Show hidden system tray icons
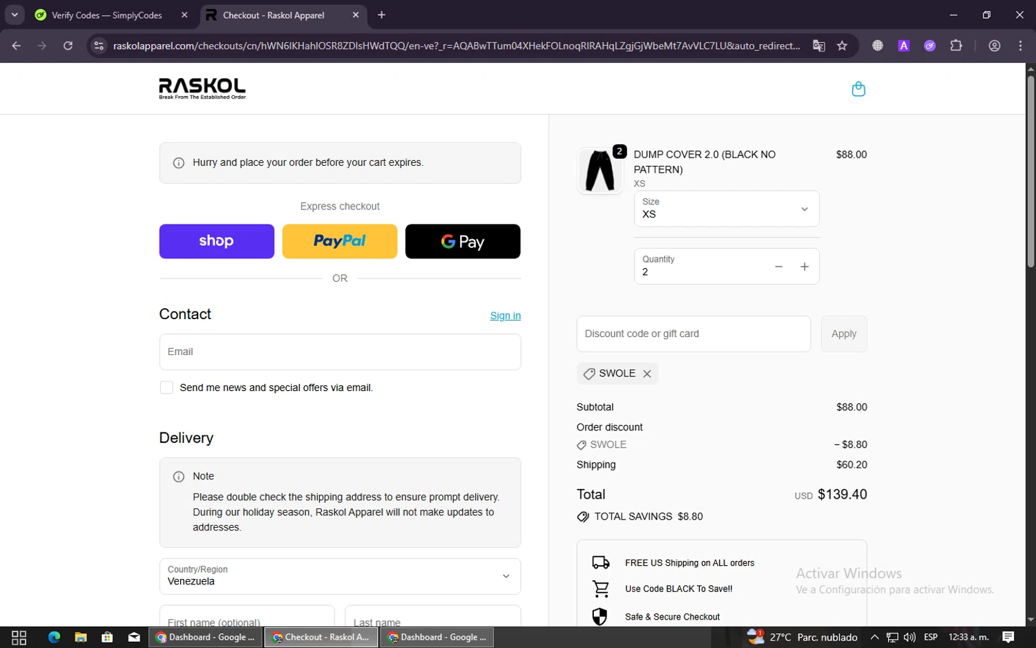Screen dimensions: 1036x648 point(874,637)
